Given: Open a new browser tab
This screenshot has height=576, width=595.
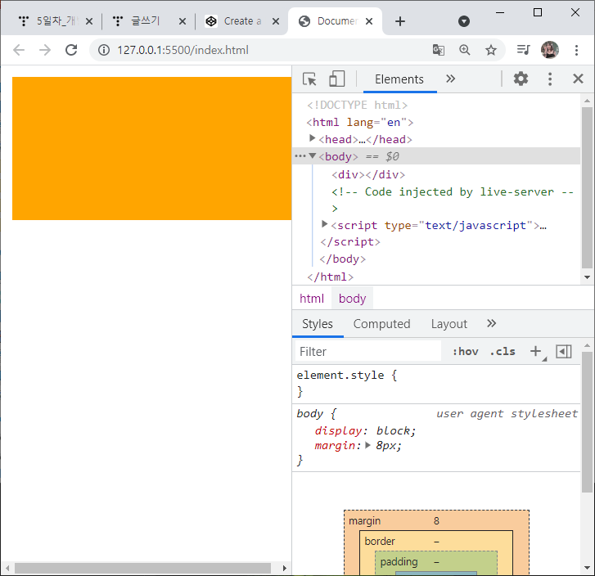Looking at the screenshot, I should click(400, 21).
